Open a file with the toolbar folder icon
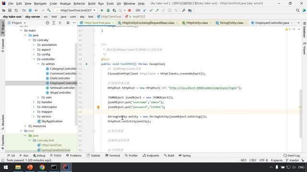The height and width of the screenshot is (172, 307). coord(4,11)
